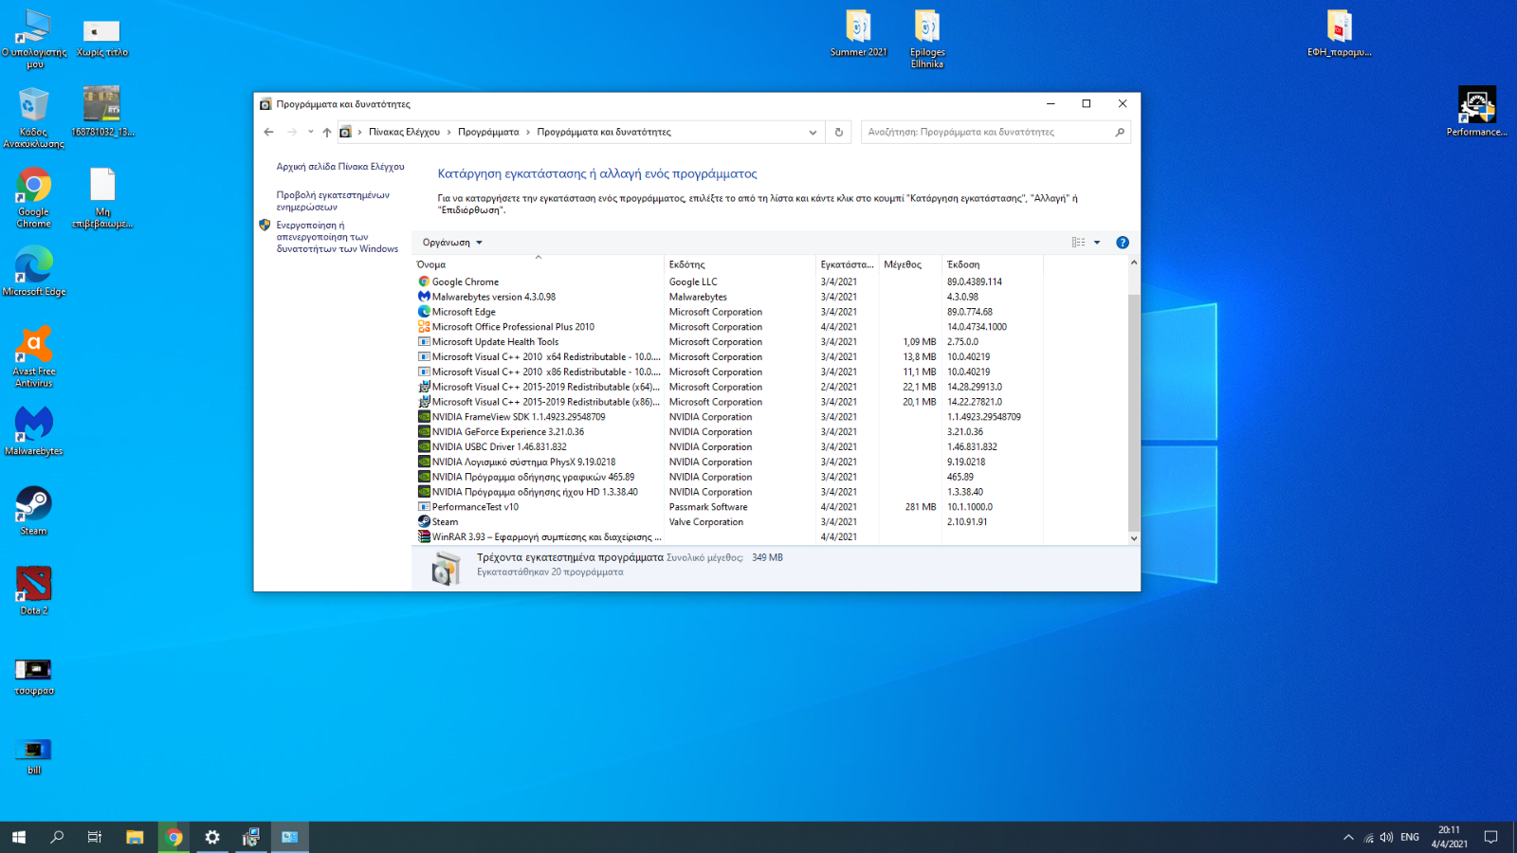The height and width of the screenshot is (853, 1517).
Task: Open File Explorer from taskbar
Action: (135, 837)
